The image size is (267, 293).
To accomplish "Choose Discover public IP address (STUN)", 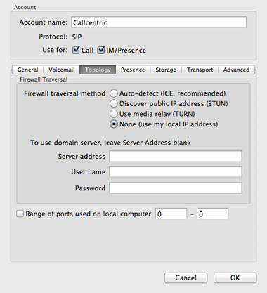I will [114, 103].
